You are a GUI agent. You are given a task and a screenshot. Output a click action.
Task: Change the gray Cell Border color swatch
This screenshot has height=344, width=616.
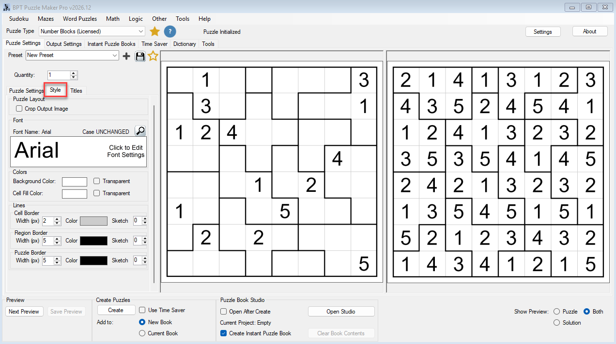[x=93, y=221]
